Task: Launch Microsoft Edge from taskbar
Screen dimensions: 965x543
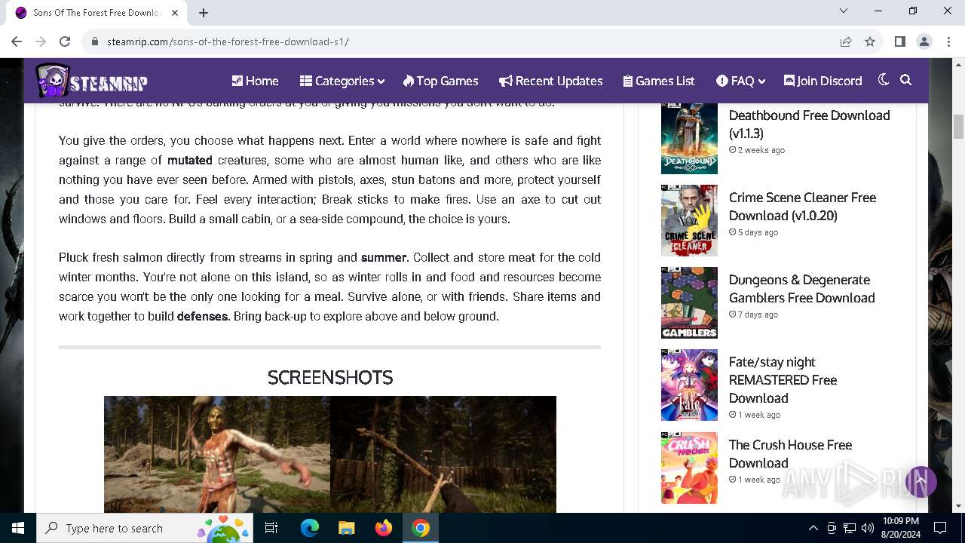Action: [310, 528]
